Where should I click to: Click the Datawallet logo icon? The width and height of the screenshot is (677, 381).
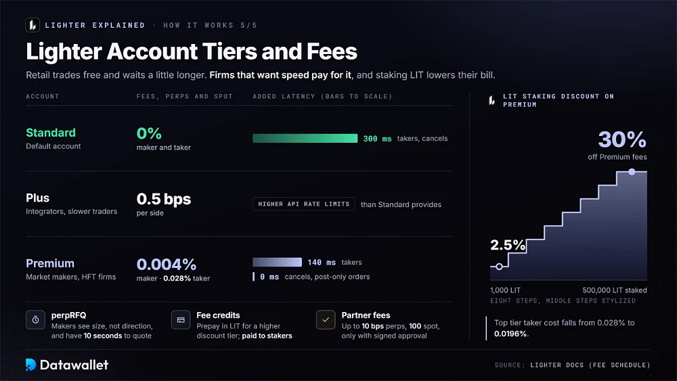coord(30,365)
